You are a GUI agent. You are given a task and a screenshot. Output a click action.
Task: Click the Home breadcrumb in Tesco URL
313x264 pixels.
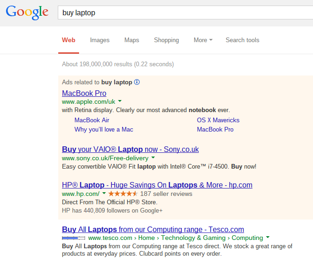[x=147, y=238]
